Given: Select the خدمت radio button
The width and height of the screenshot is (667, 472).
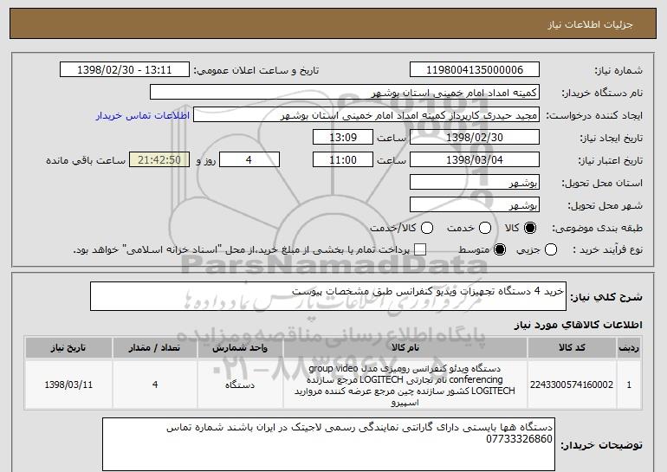Looking at the screenshot, I should [x=485, y=229].
